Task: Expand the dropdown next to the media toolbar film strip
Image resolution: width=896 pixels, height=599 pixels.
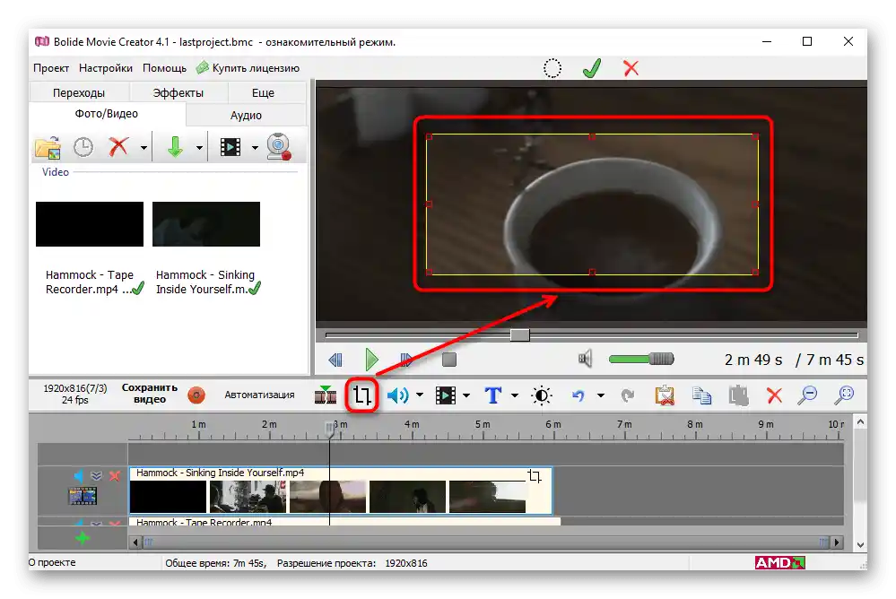Action: [255, 148]
